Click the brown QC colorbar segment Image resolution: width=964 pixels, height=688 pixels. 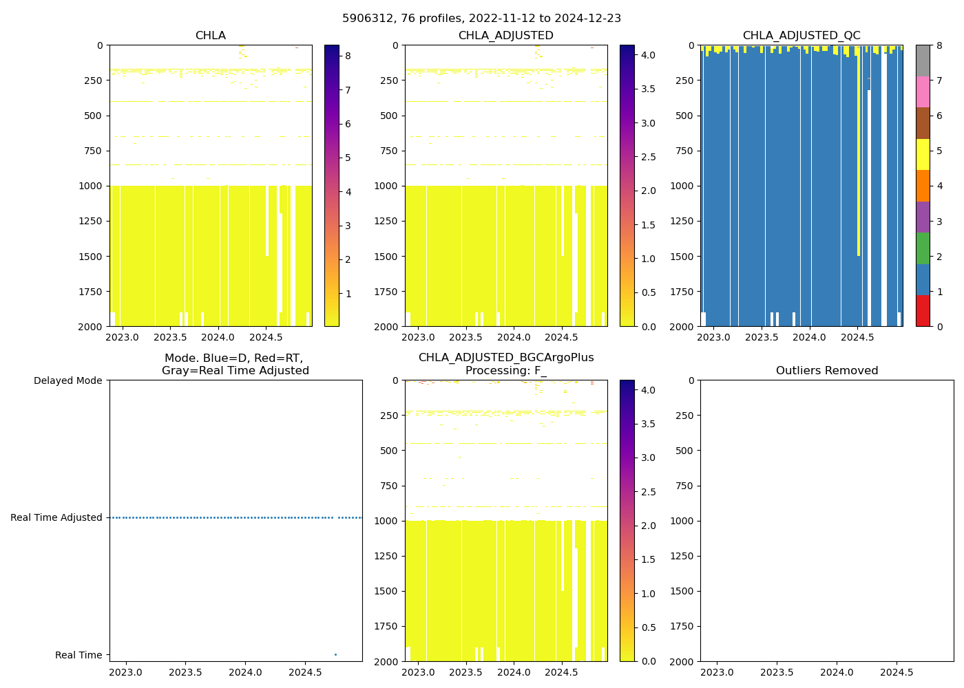923,123
